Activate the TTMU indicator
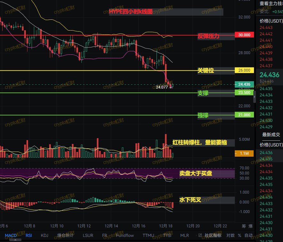The height and width of the screenshot is (242, 283). 148,235
